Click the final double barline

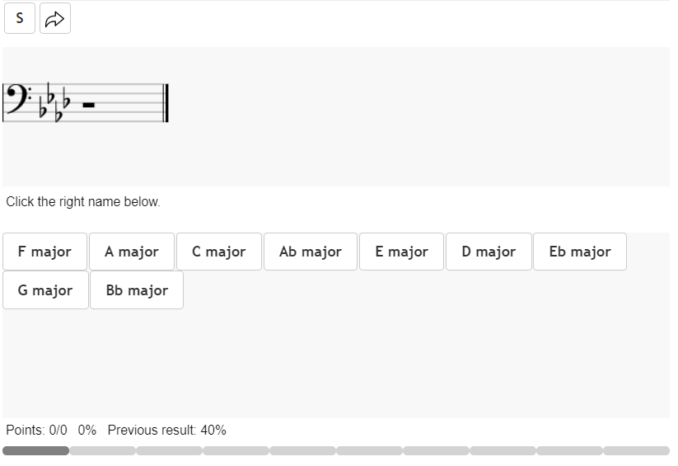tap(166, 103)
